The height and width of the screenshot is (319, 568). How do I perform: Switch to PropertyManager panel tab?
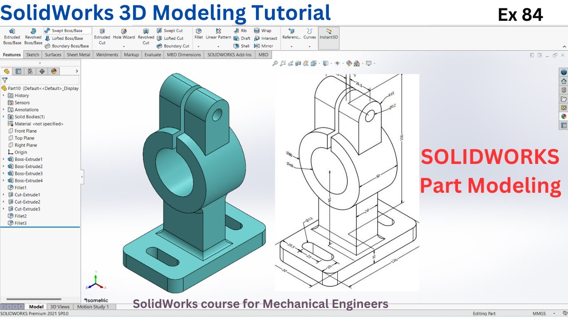[18, 71]
